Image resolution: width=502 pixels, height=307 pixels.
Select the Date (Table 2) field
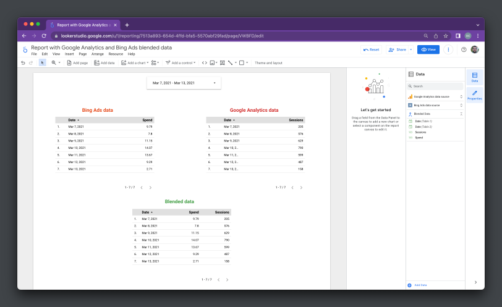click(x=423, y=127)
